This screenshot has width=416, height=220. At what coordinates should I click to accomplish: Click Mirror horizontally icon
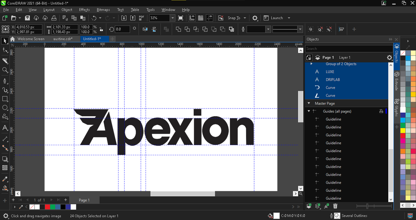tap(145, 29)
